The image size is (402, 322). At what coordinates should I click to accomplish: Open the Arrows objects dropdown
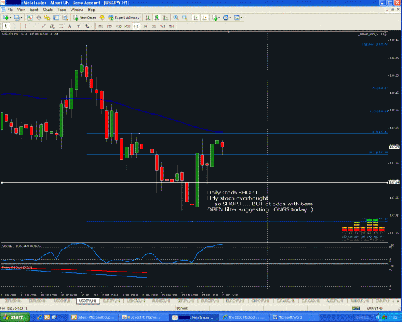pyautogui.click(x=89, y=26)
